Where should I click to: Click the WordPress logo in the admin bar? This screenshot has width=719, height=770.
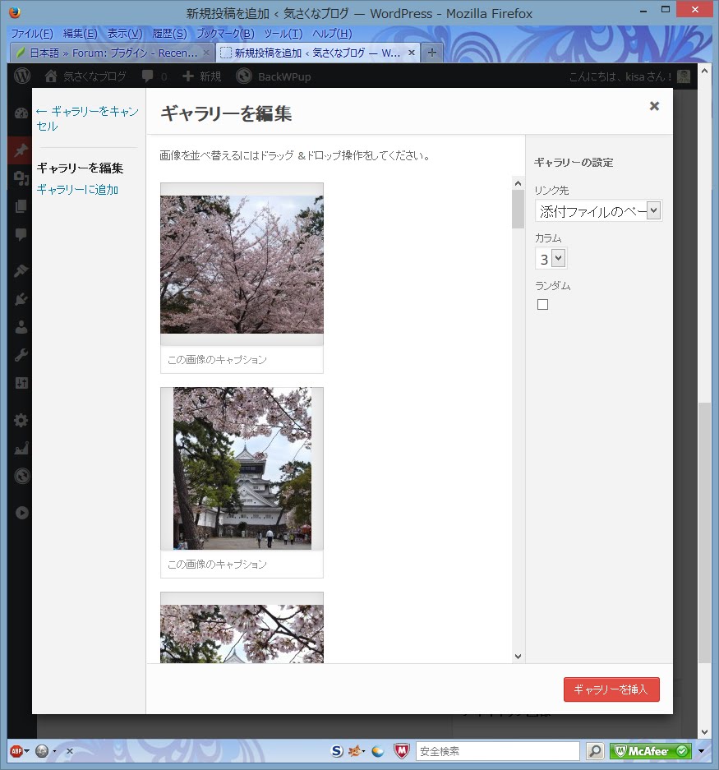point(22,76)
